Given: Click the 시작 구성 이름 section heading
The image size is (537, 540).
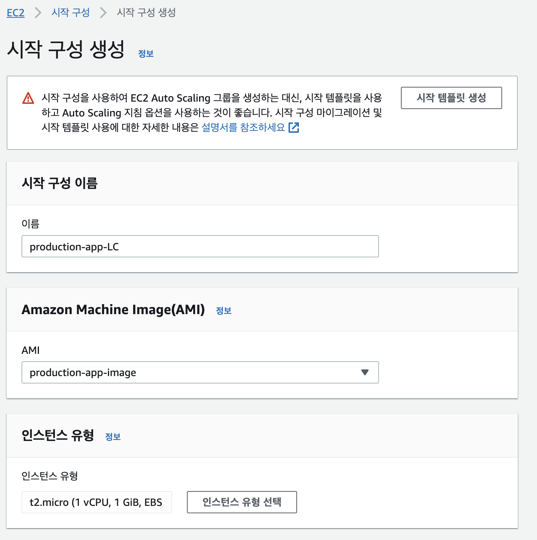Looking at the screenshot, I should point(60,183).
